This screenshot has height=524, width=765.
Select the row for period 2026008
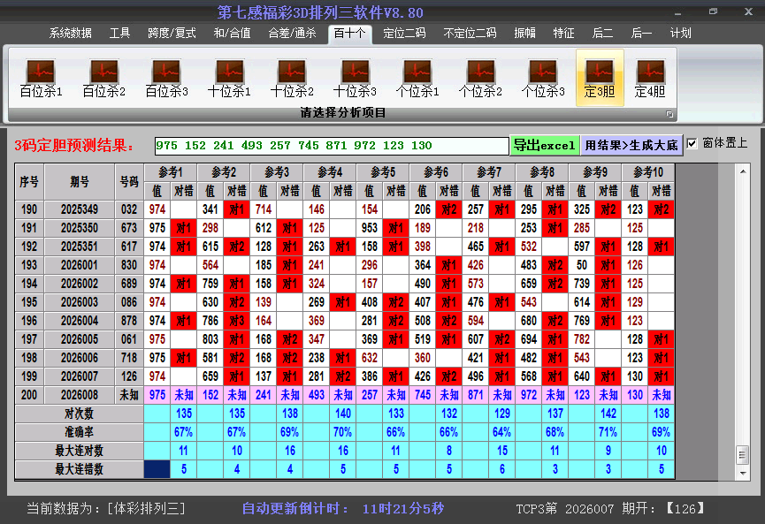(80, 395)
